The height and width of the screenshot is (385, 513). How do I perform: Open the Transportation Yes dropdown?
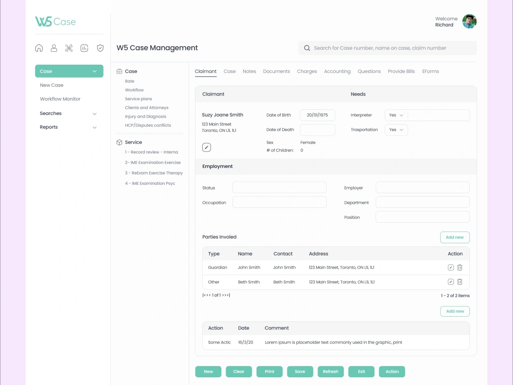pos(396,130)
